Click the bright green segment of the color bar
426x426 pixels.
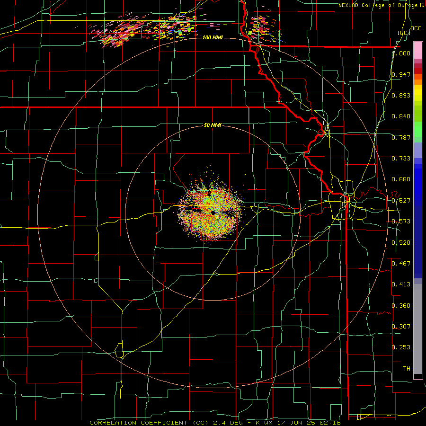pos(418,129)
